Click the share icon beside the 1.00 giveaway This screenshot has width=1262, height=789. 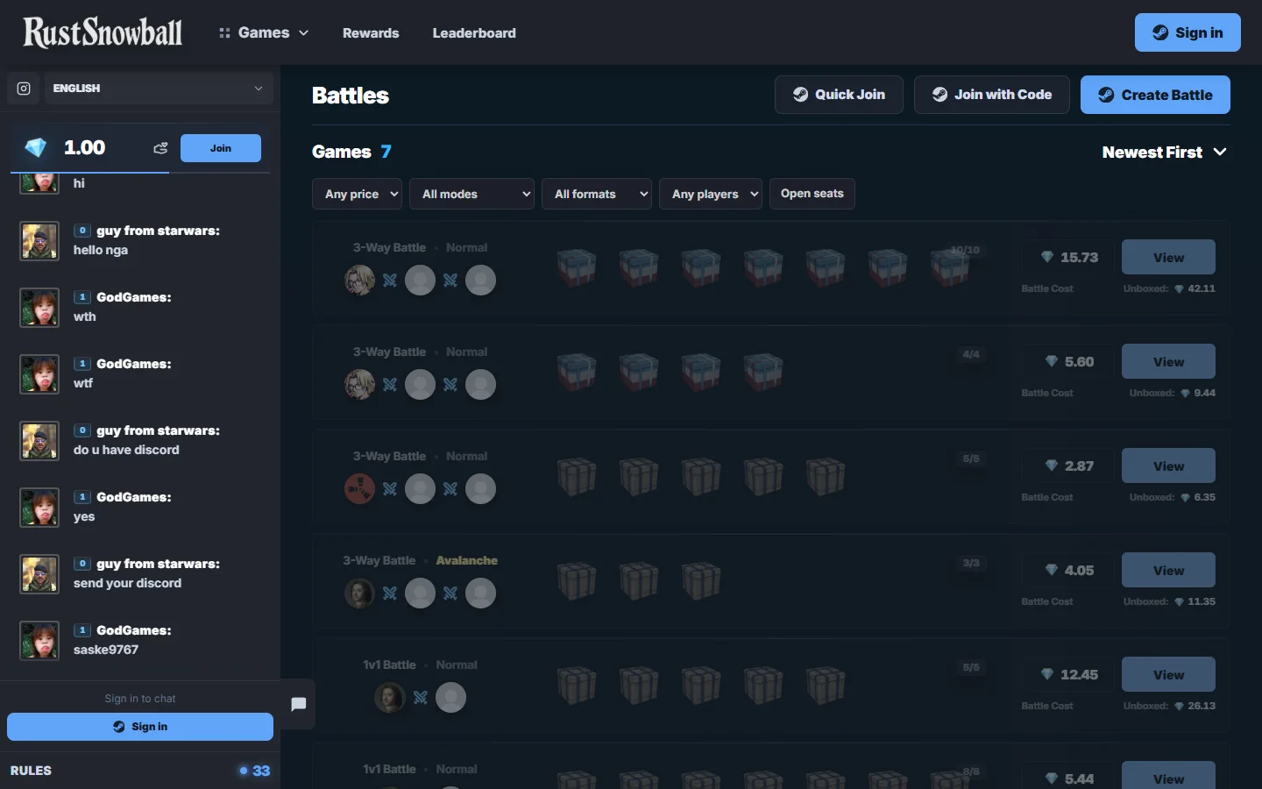tap(160, 148)
